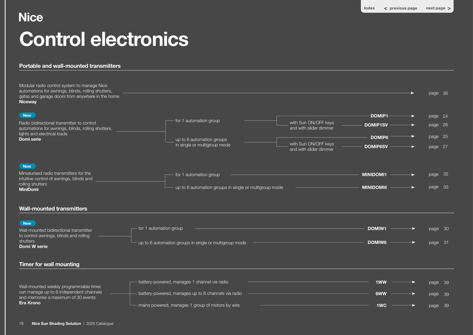Viewport: 473px width, 335px height.
Task: Click the Domi W serie product name
Action: 33,247
